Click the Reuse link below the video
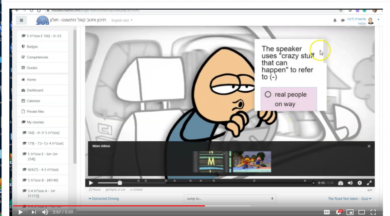Viewport: 390px width, 216px height. (95, 190)
